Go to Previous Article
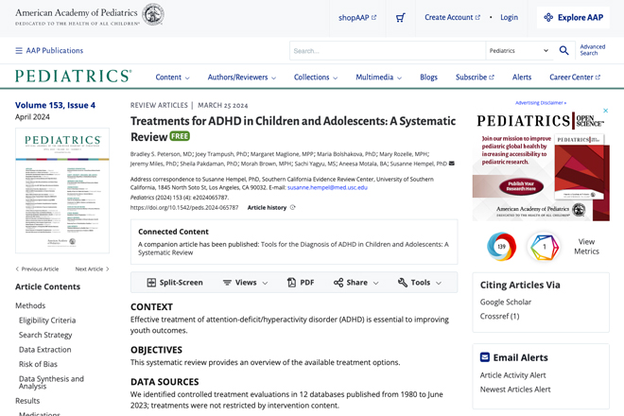Image resolution: width=624 pixels, height=416 pixels. 37,269
